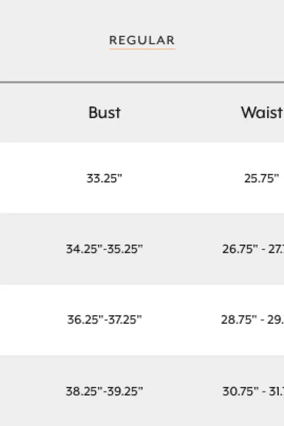This screenshot has height=426, width=284.
Task: Click the waist range starting at 30.75"
Action: [253, 391]
